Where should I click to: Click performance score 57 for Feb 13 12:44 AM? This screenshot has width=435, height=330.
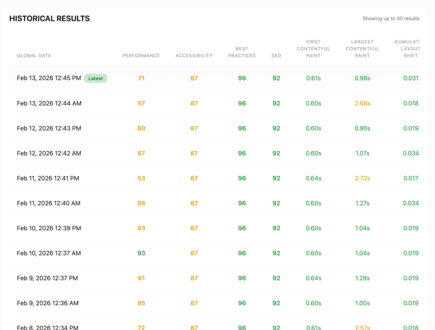(141, 103)
